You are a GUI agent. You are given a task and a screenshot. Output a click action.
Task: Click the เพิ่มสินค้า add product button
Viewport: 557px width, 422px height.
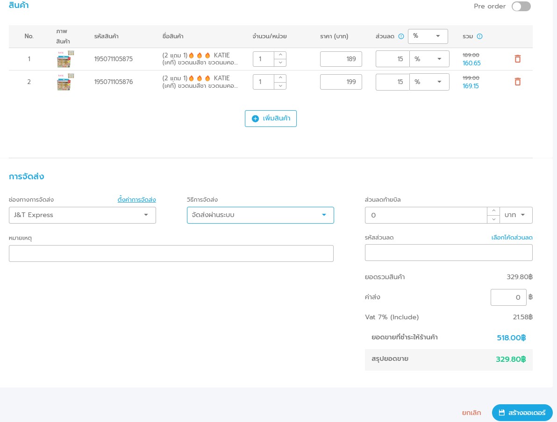pos(271,119)
